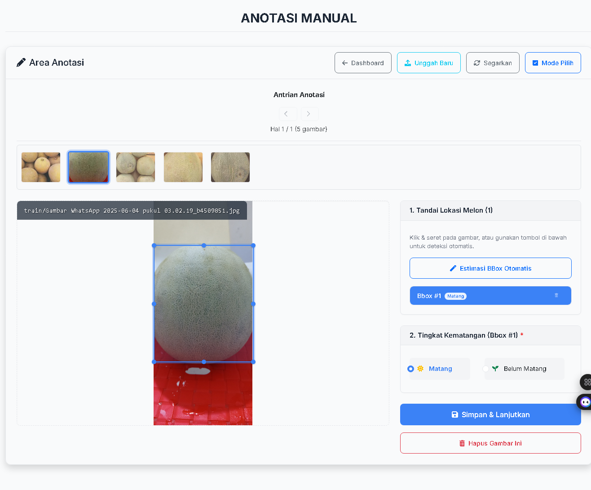Run Estimasi BBox Otomatis detection
This screenshot has width=591, height=490.
pyautogui.click(x=490, y=268)
